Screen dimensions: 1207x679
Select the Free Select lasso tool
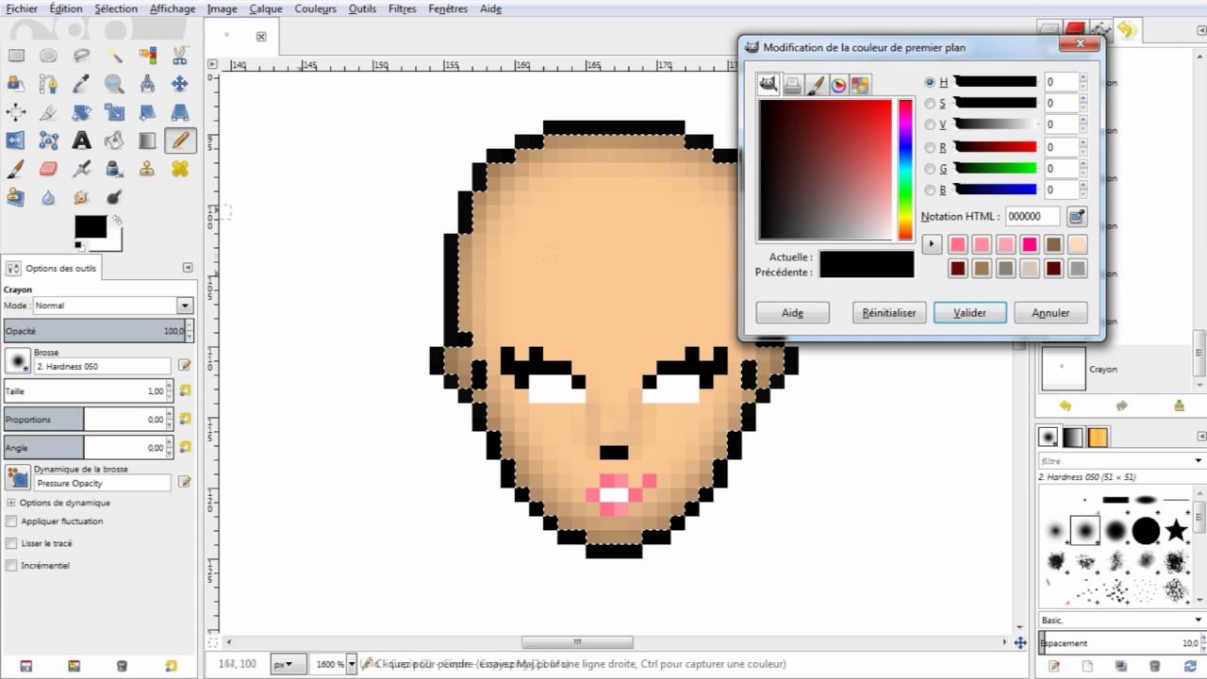point(82,56)
